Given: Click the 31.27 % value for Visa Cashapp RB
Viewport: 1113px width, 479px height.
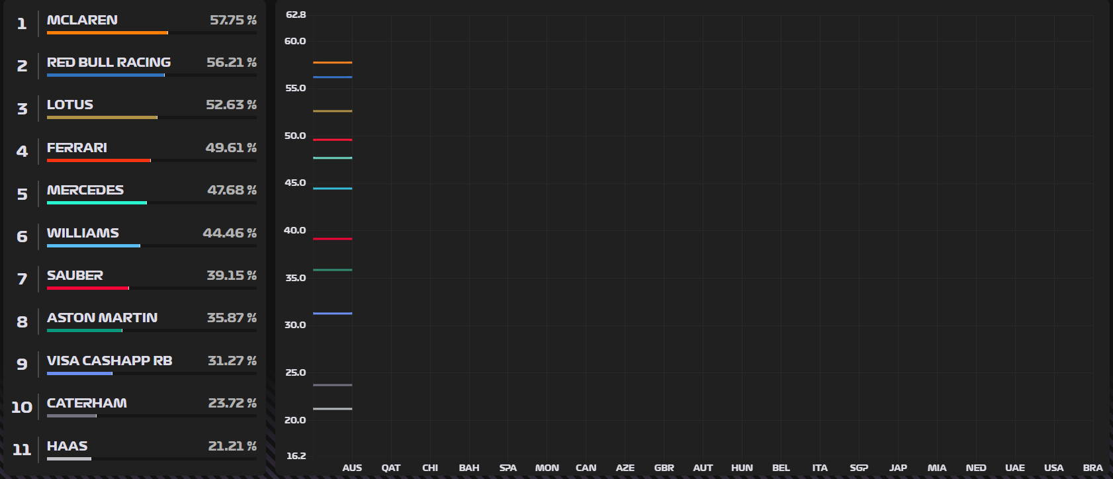Looking at the screenshot, I should pyautogui.click(x=232, y=361).
